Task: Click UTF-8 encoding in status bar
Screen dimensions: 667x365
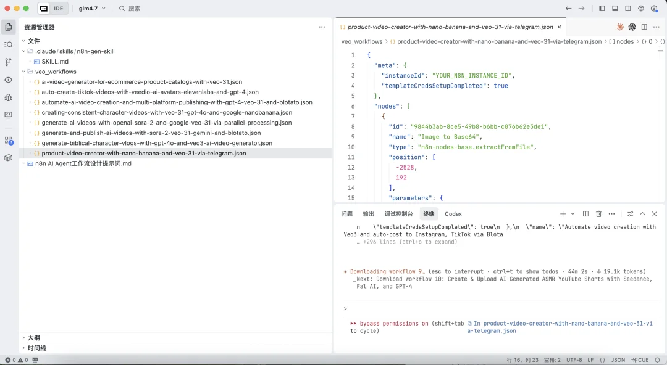Action: coord(574,360)
